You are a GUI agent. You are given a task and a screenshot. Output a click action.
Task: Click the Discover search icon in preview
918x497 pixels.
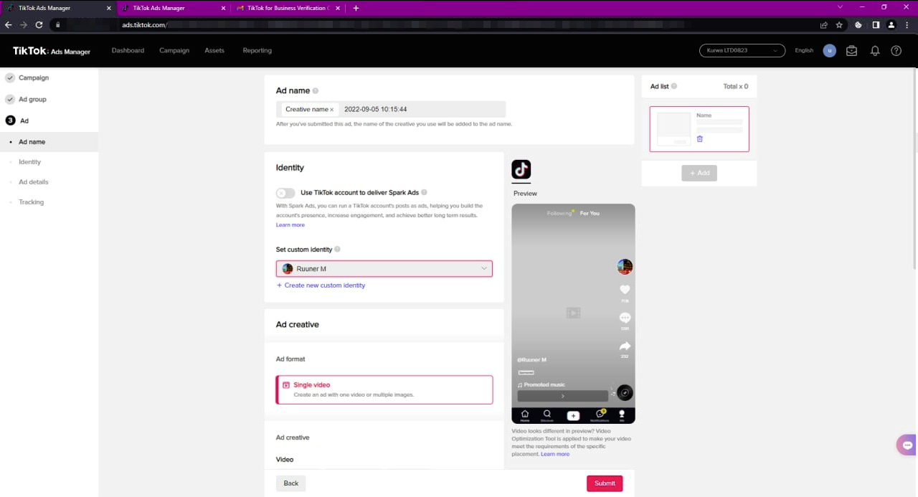pyautogui.click(x=547, y=415)
